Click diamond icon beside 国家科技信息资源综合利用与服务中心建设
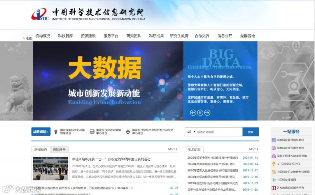This screenshot has width=315, height=195. [128, 132]
